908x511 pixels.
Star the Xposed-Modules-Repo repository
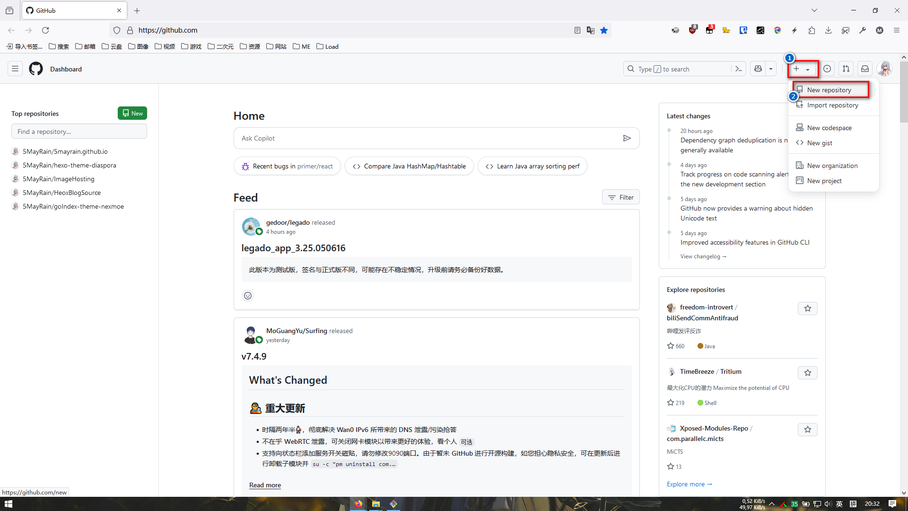coord(808,430)
